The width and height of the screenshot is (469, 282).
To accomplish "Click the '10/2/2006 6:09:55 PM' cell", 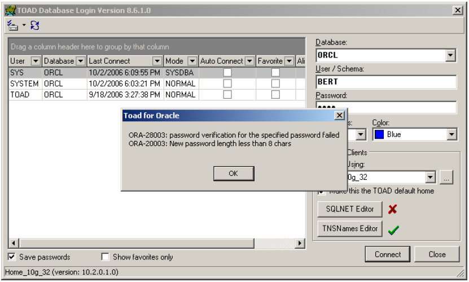I will pyautogui.click(x=125, y=73).
